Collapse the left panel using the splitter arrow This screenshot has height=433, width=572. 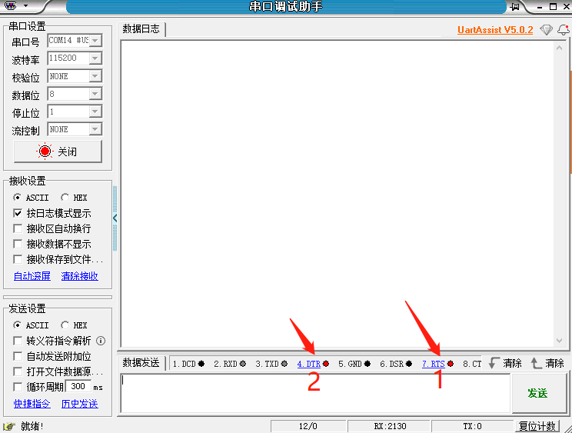115,218
